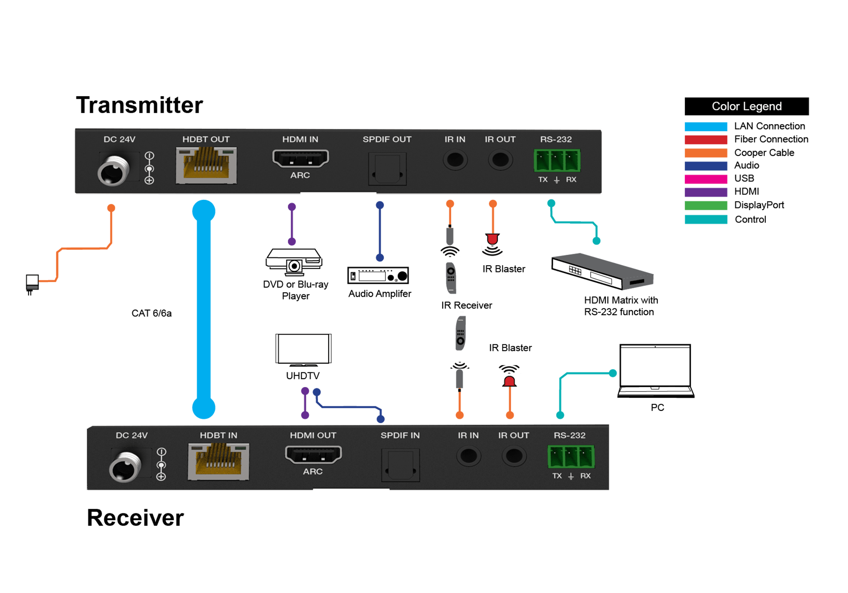Click the Control teal swatch
The height and width of the screenshot is (593, 848).
pos(706,219)
